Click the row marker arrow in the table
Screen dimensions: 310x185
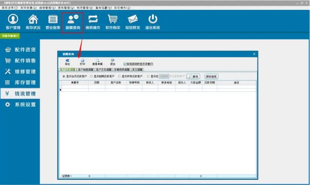coord(60,90)
